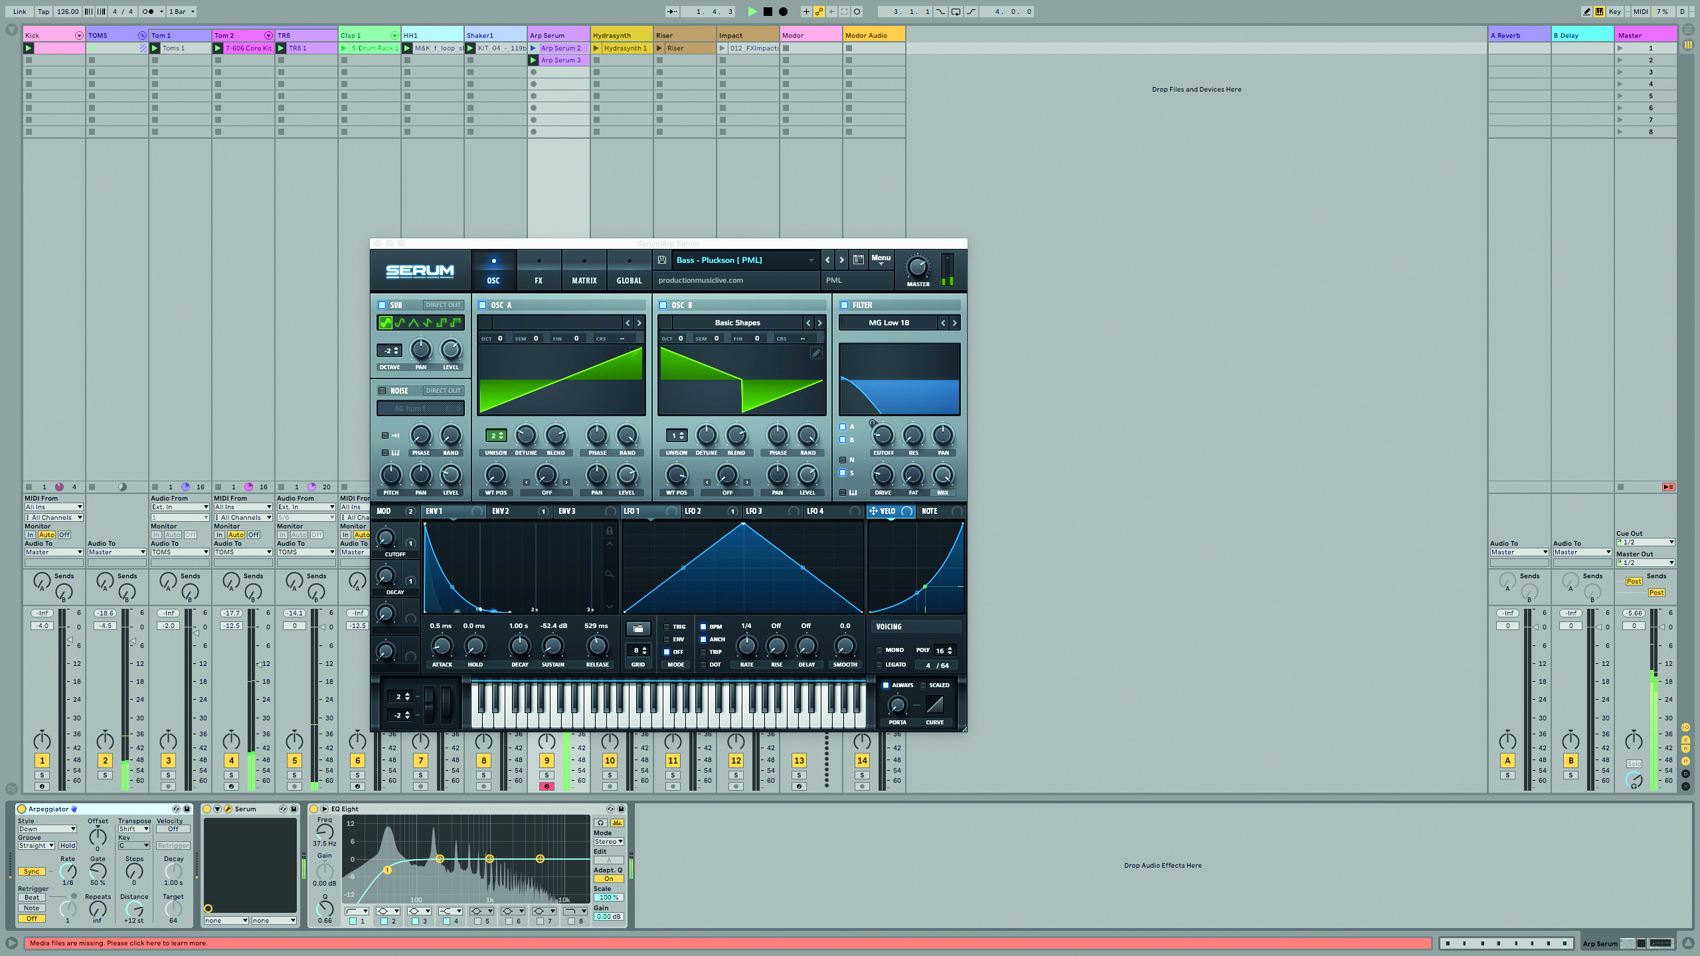
Task: Toggle the SUB oscillator enable checkbox
Action: [382, 305]
